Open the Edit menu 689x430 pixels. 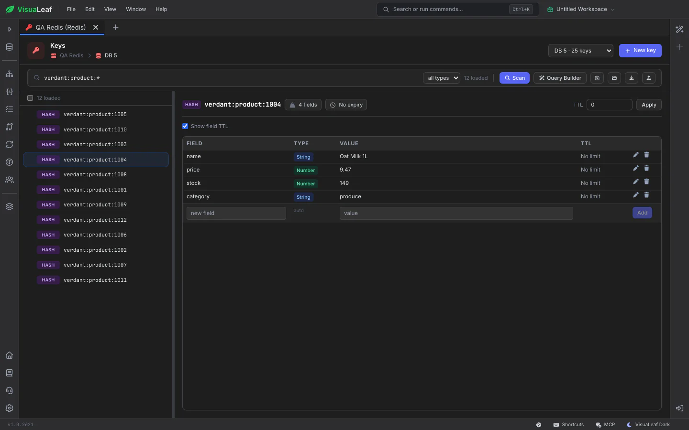[x=90, y=9]
